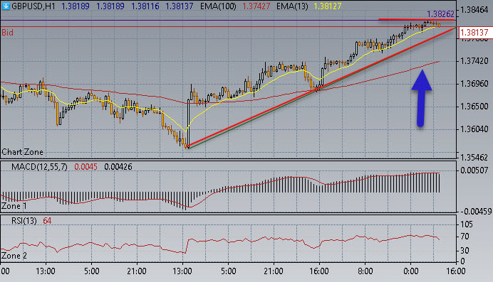Click the Zone 2 label in the RSI panel
This screenshot has width=493, height=282.
pos(14,256)
